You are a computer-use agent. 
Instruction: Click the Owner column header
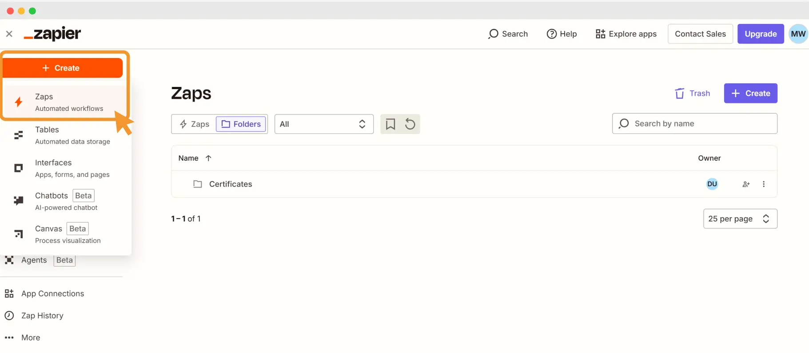709,158
